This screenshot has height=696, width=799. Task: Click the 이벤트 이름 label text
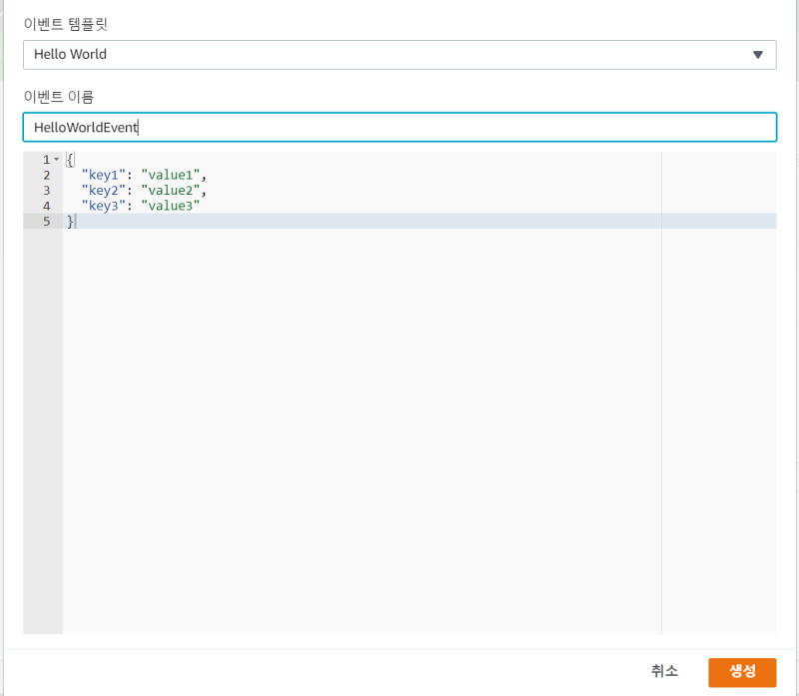coord(58,96)
